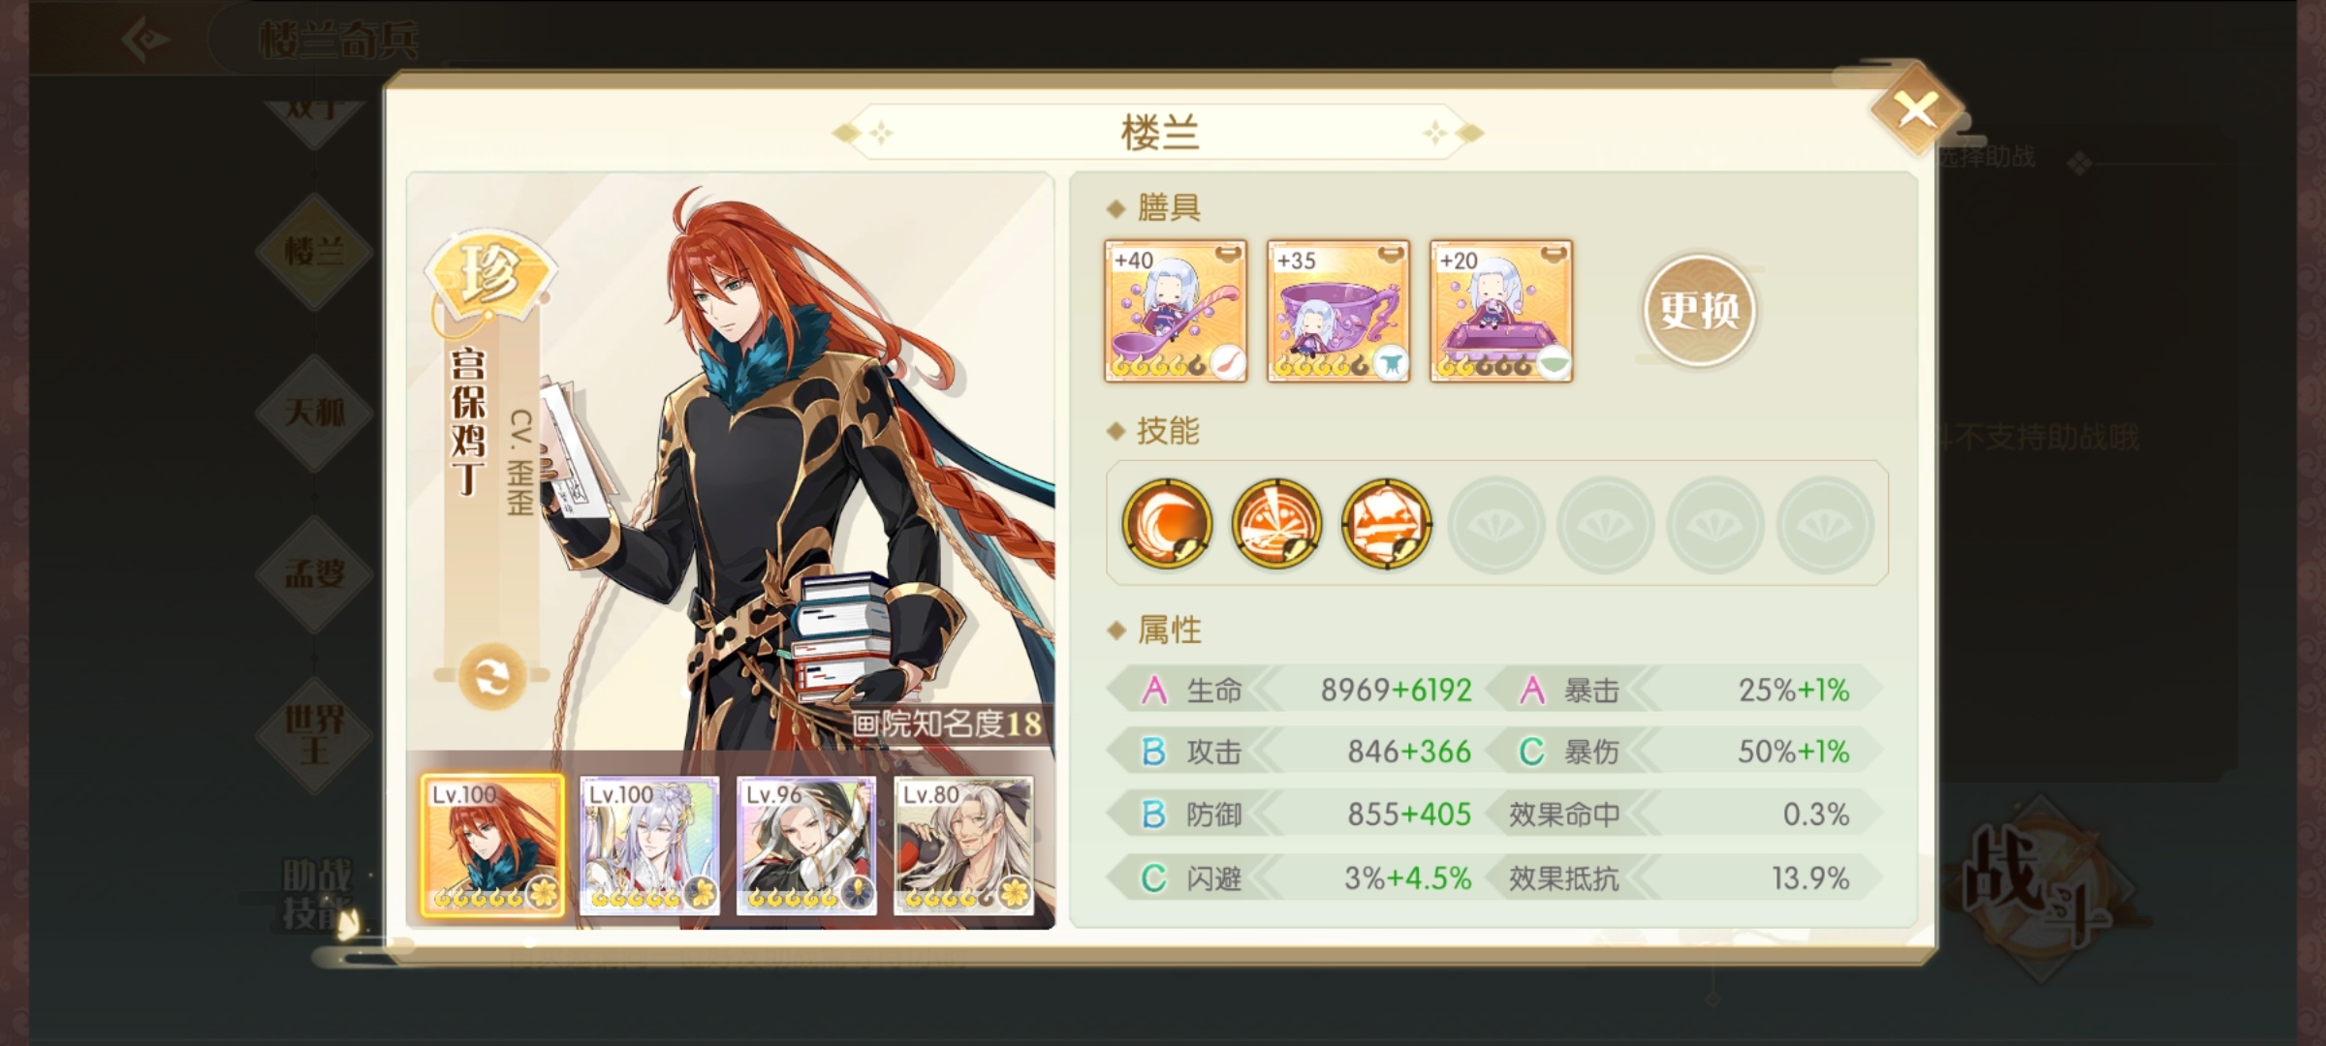Click the +40 spoon tableware icon

(1176, 311)
